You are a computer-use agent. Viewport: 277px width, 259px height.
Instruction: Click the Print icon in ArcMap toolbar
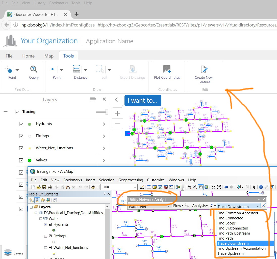click(50, 187)
